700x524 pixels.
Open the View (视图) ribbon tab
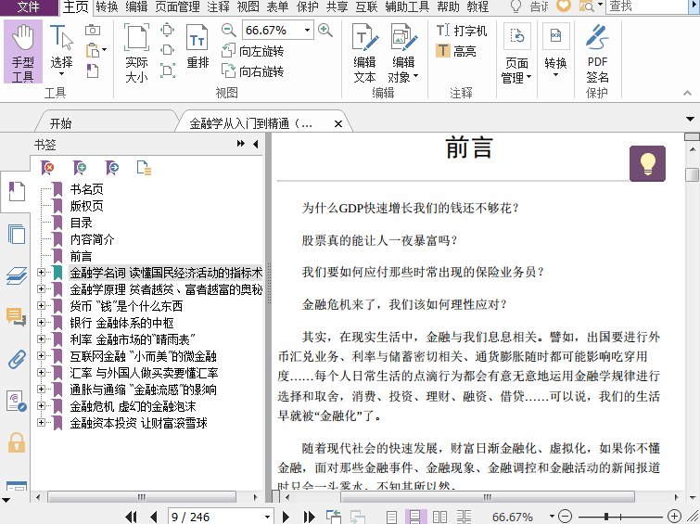tap(248, 6)
